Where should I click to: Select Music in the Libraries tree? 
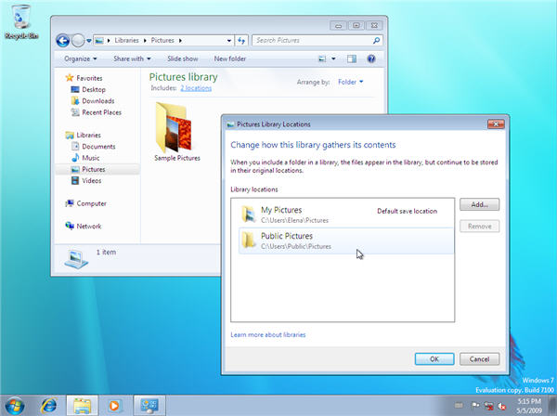click(x=91, y=158)
